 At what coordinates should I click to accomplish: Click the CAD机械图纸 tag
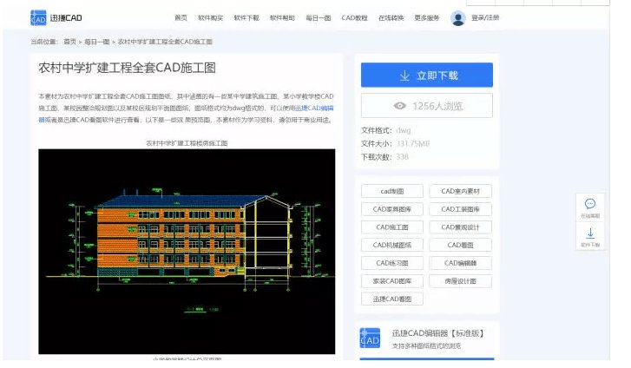pos(392,245)
